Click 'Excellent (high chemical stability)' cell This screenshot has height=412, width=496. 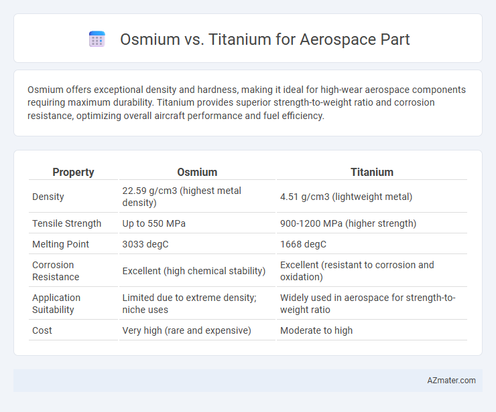197,271
